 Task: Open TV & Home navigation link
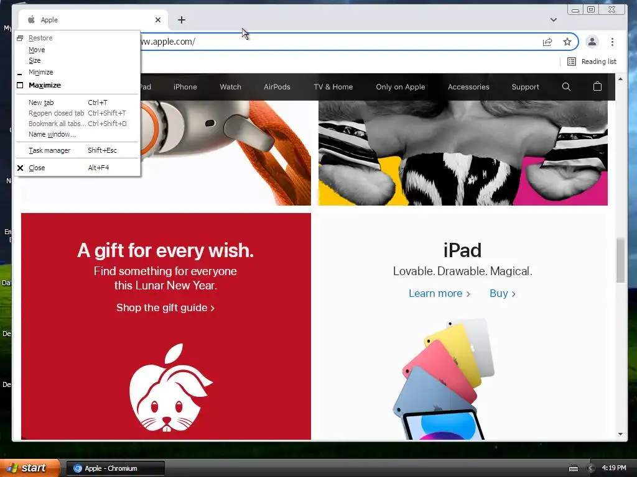pyautogui.click(x=333, y=87)
